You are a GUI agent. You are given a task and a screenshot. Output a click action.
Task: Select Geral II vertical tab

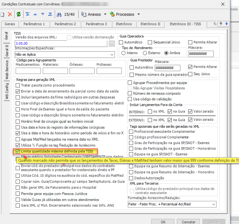point(7,51)
